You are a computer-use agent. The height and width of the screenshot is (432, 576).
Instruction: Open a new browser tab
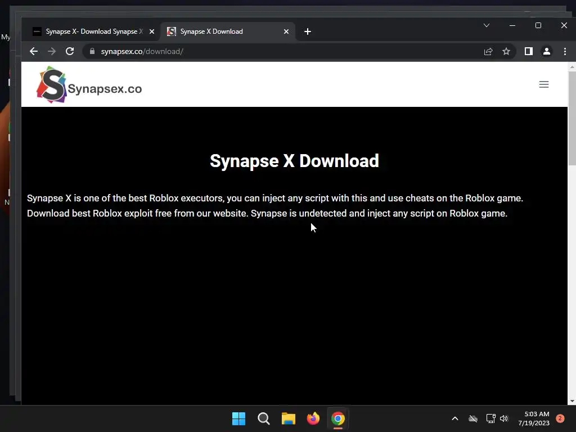coord(308,31)
